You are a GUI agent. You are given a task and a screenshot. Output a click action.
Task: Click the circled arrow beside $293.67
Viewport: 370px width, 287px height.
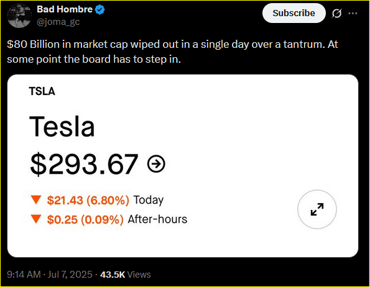[156, 163]
